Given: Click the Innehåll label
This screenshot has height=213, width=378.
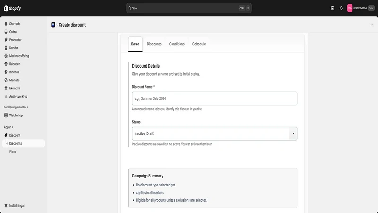Looking at the screenshot, I should (14, 72).
